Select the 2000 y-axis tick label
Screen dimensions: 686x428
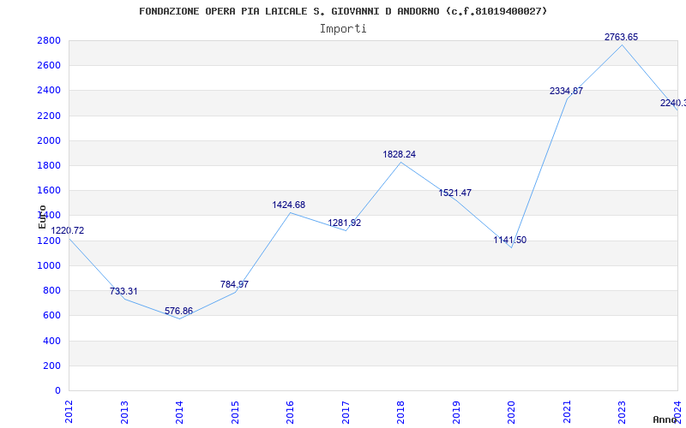click(49, 140)
